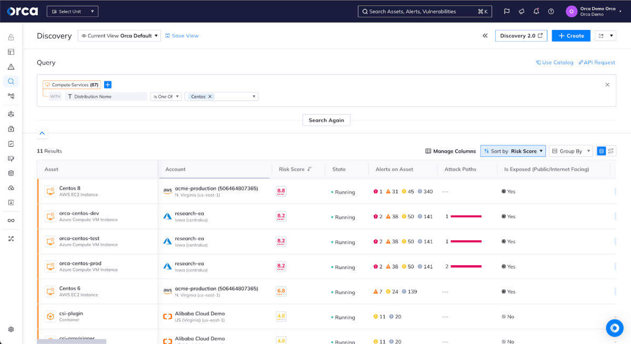Open the user account menu arrow
This screenshot has height=344, width=631.
point(620,11)
